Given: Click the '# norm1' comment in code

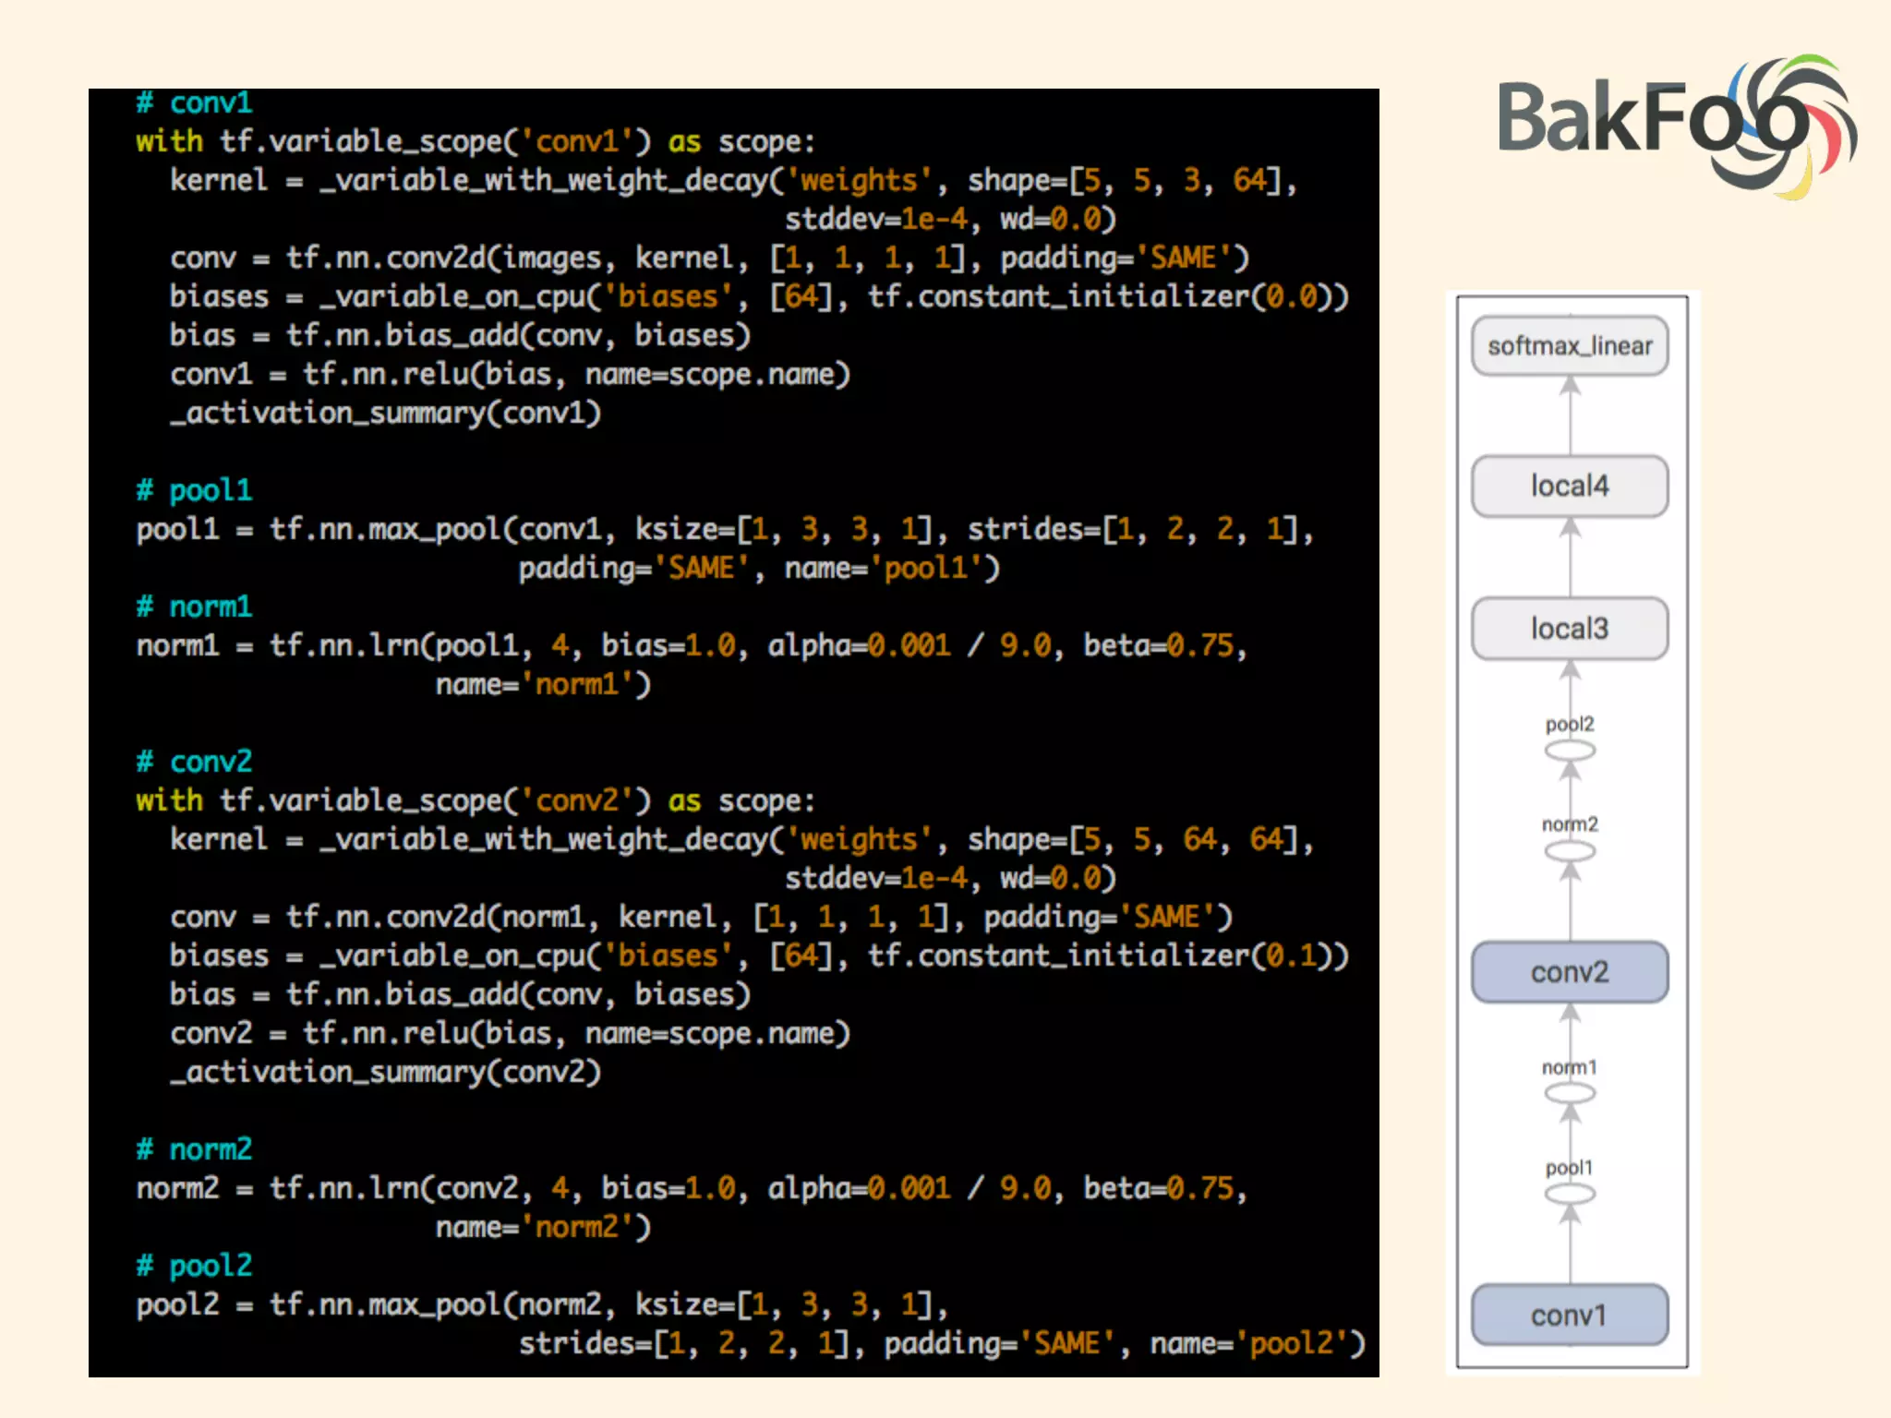Looking at the screenshot, I should click(194, 607).
